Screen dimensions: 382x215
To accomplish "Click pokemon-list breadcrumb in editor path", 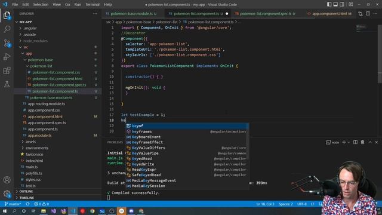I will point(167,22).
